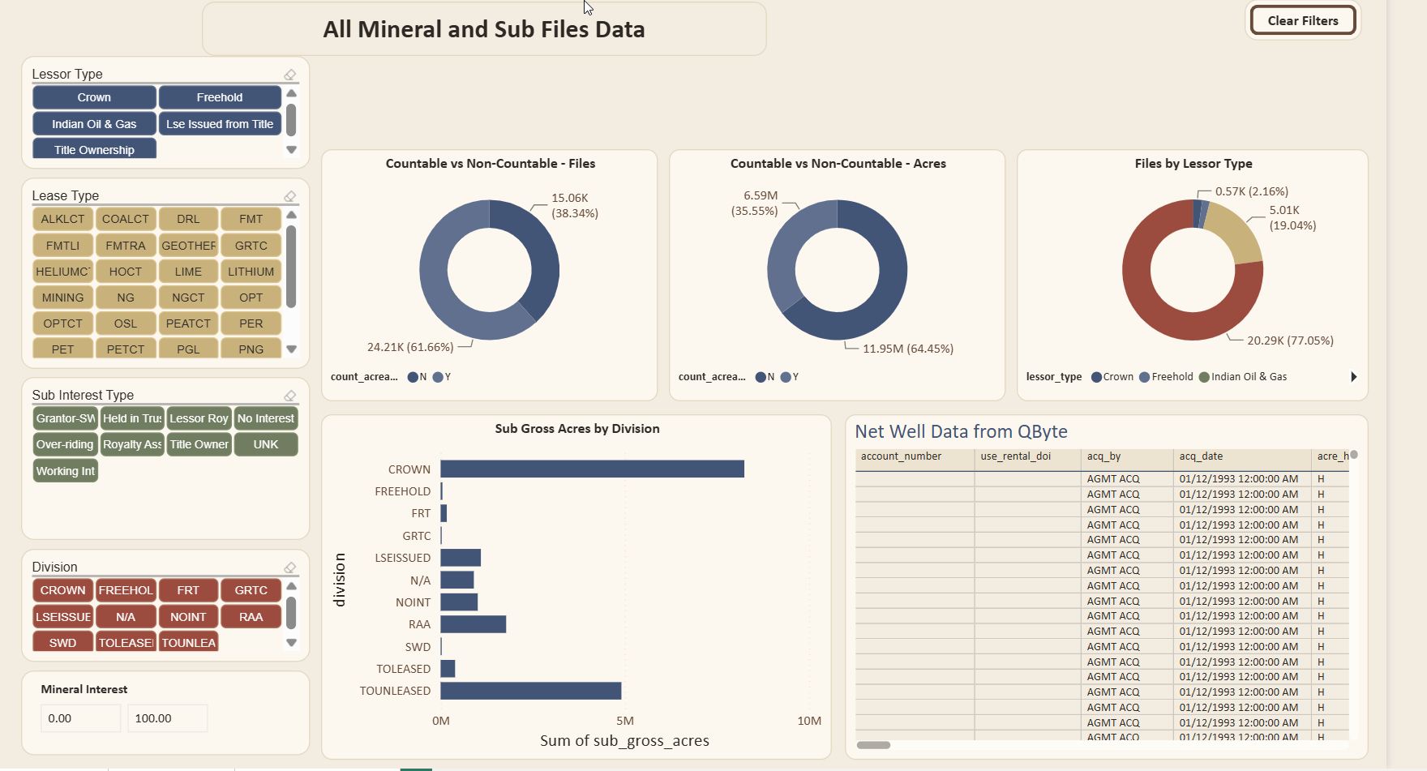This screenshot has height=771, width=1427.
Task: Click the Lease Type slicer scrollbar
Action: [x=291, y=267]
